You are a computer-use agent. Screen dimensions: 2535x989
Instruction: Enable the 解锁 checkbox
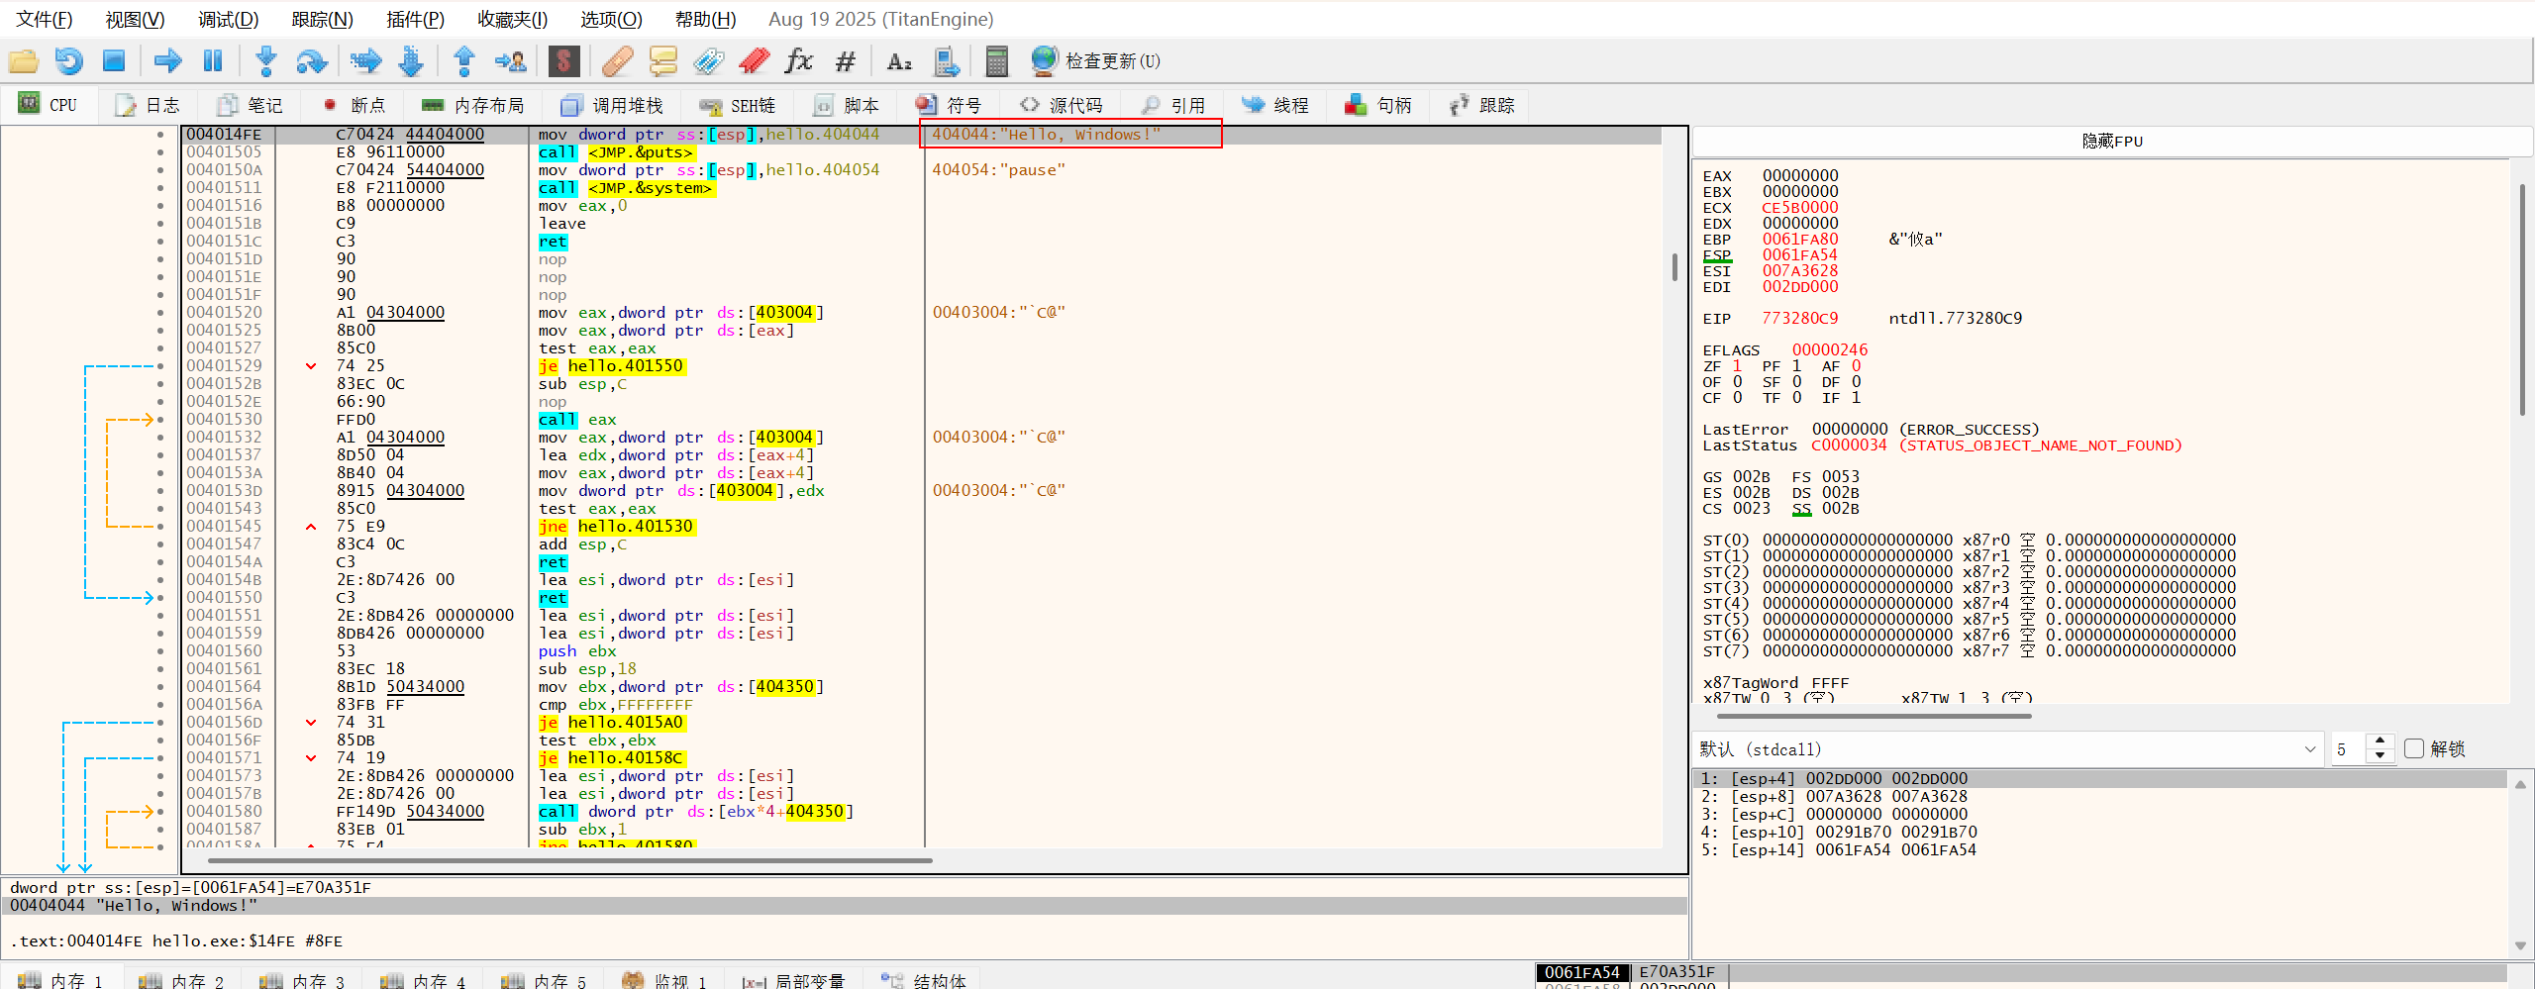pyautogui.click(x=2414, y=748)
